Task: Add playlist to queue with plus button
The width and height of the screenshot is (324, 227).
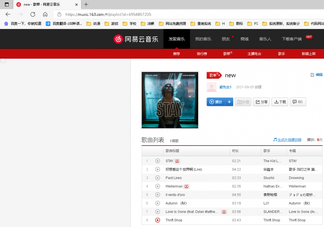Action: pos(229,102)
